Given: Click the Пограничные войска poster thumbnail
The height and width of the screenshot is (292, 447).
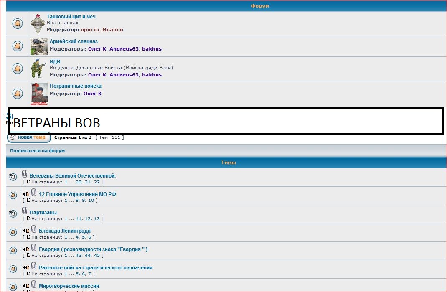Looking at the screenshot, I should pos(39,94).
